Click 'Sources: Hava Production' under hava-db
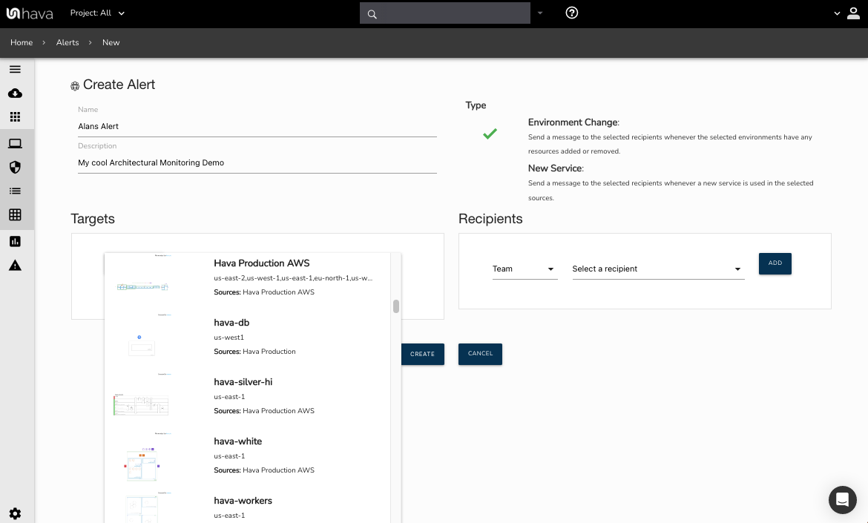 pyautogui.click(x=254, y=352)
